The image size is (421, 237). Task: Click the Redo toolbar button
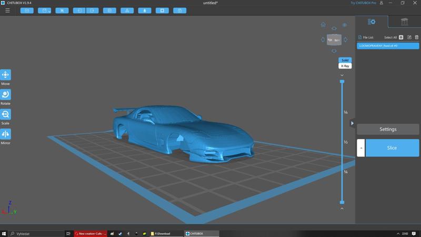point(92,11)
